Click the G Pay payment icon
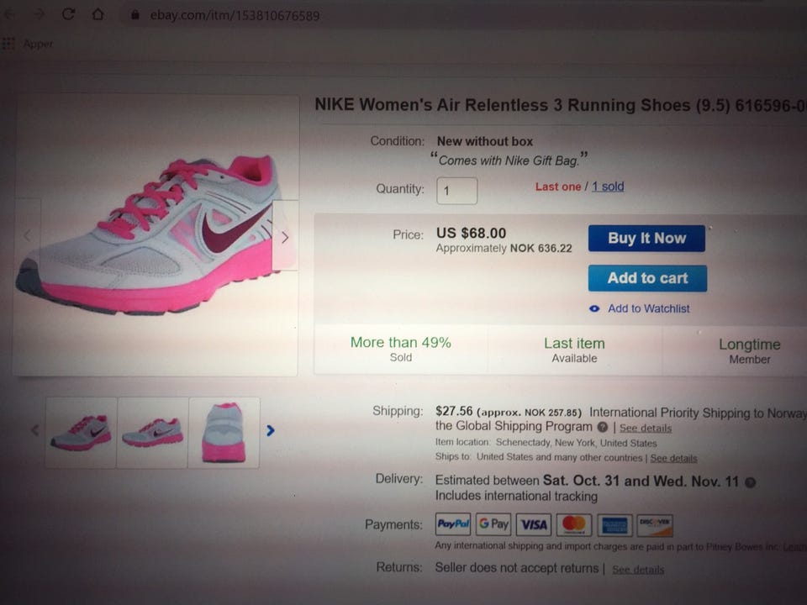 [x=493, y=524]
